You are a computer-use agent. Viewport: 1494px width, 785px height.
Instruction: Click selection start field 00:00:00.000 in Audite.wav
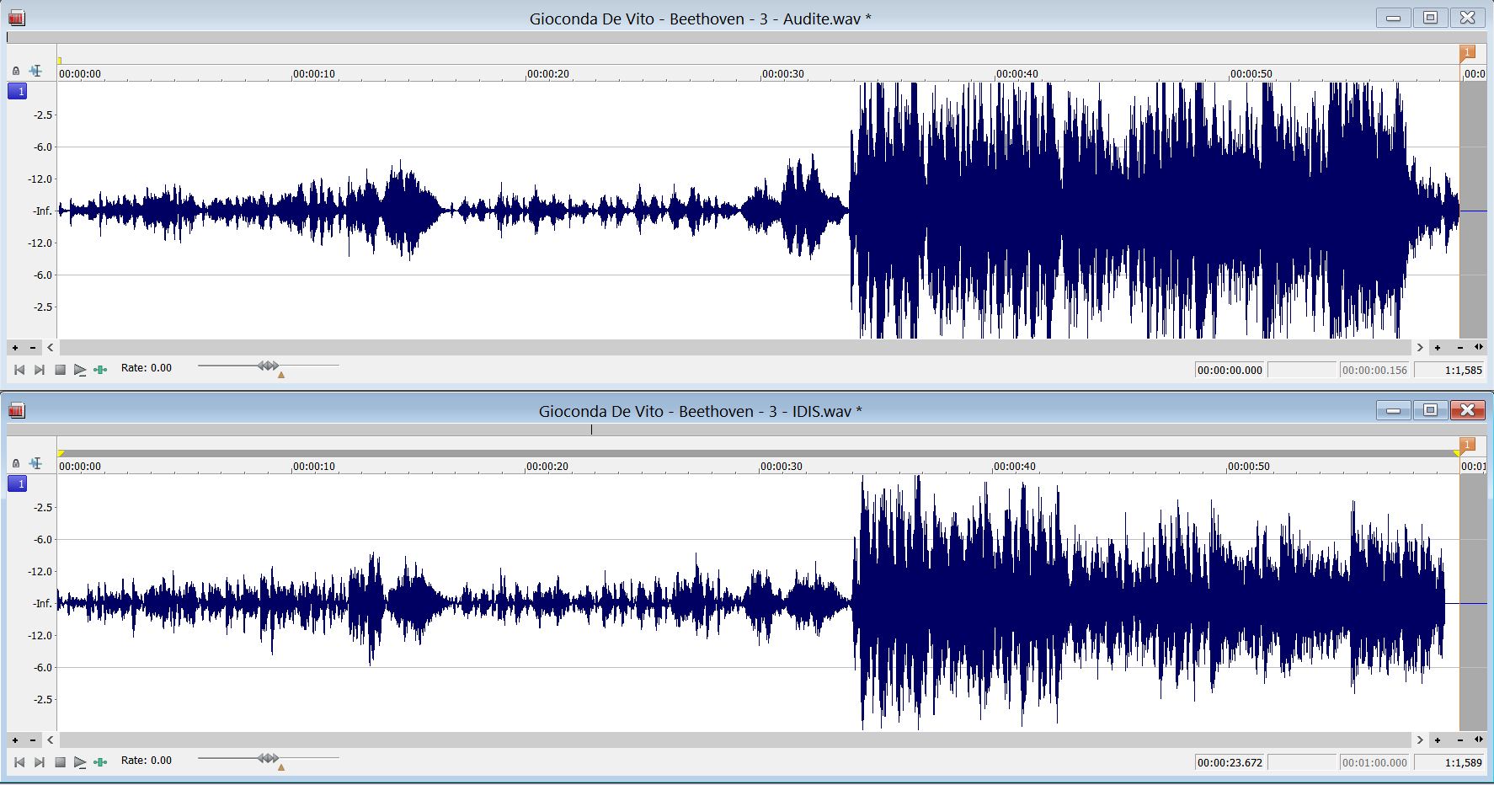click(1230, 370)
